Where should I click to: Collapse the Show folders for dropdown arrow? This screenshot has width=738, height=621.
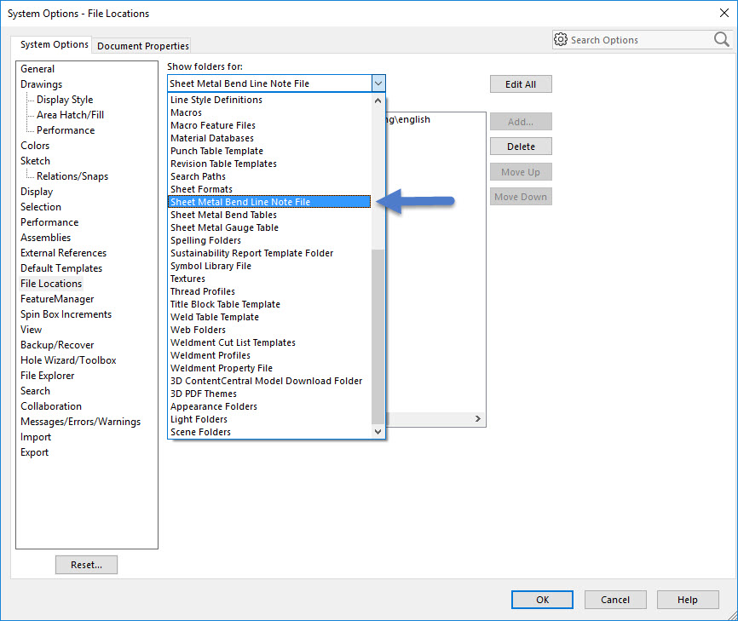coord(378,83)
